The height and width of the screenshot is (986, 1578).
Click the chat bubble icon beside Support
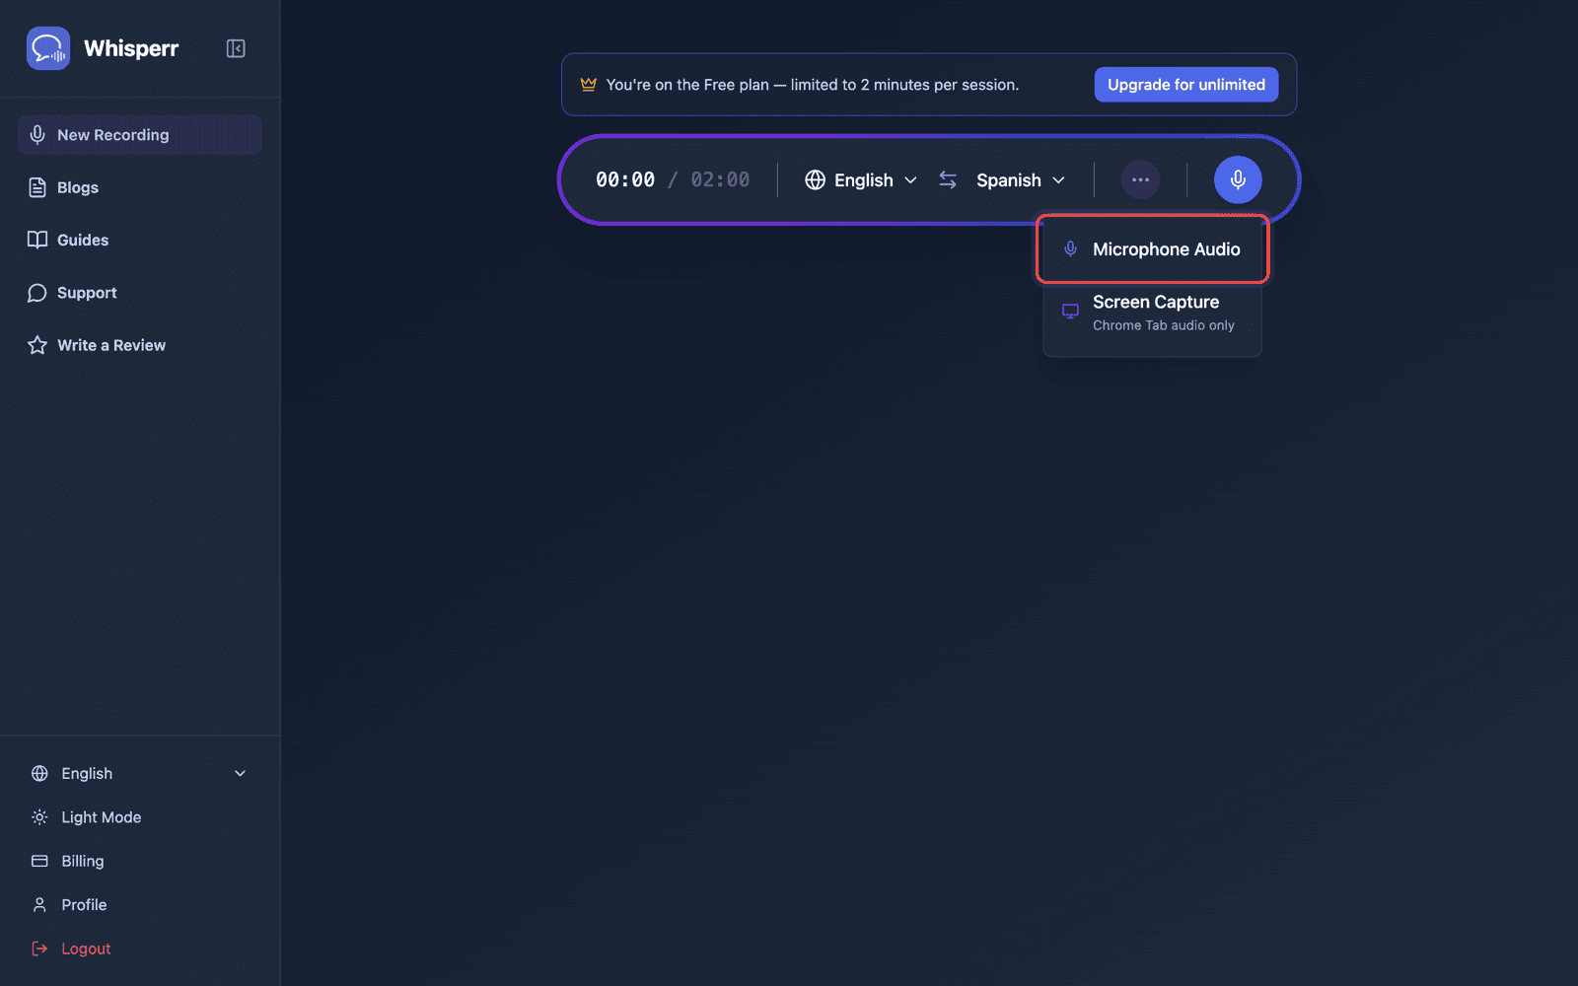(x=37, y=293)
